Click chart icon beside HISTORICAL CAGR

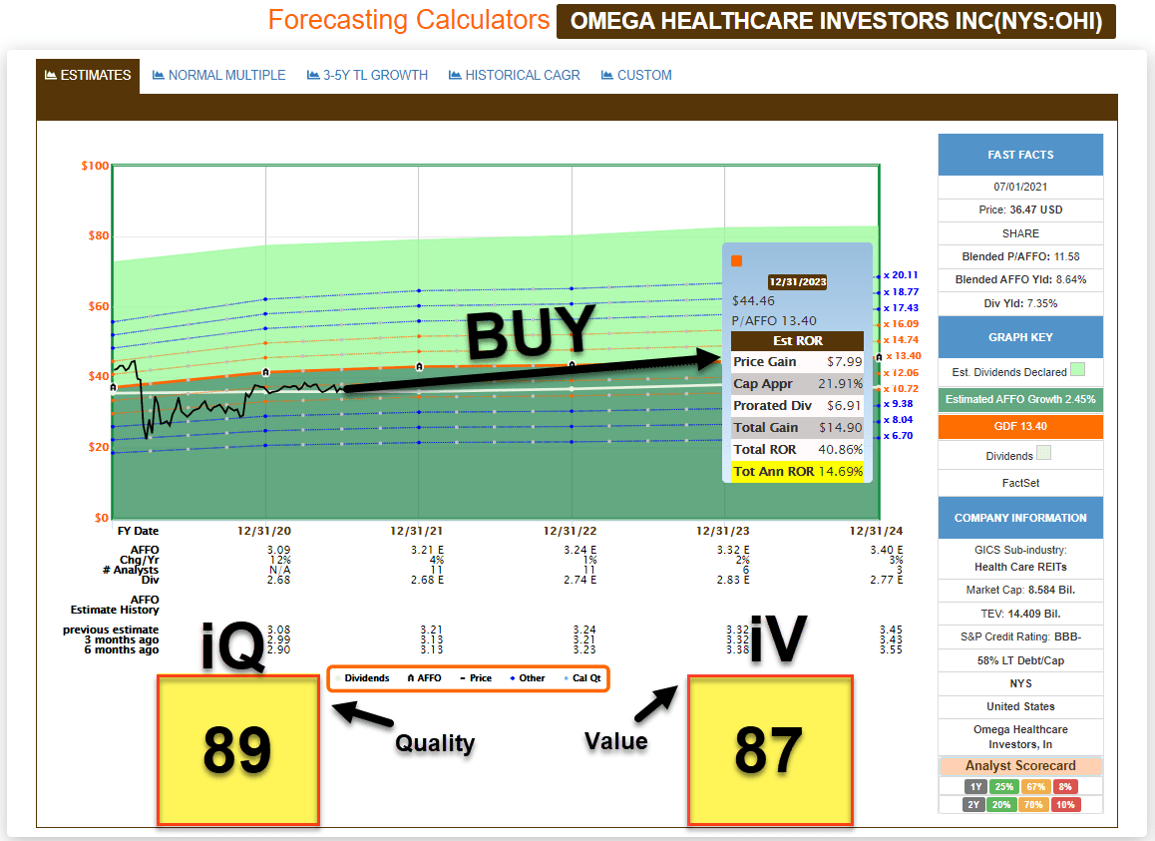coord(455,75)
